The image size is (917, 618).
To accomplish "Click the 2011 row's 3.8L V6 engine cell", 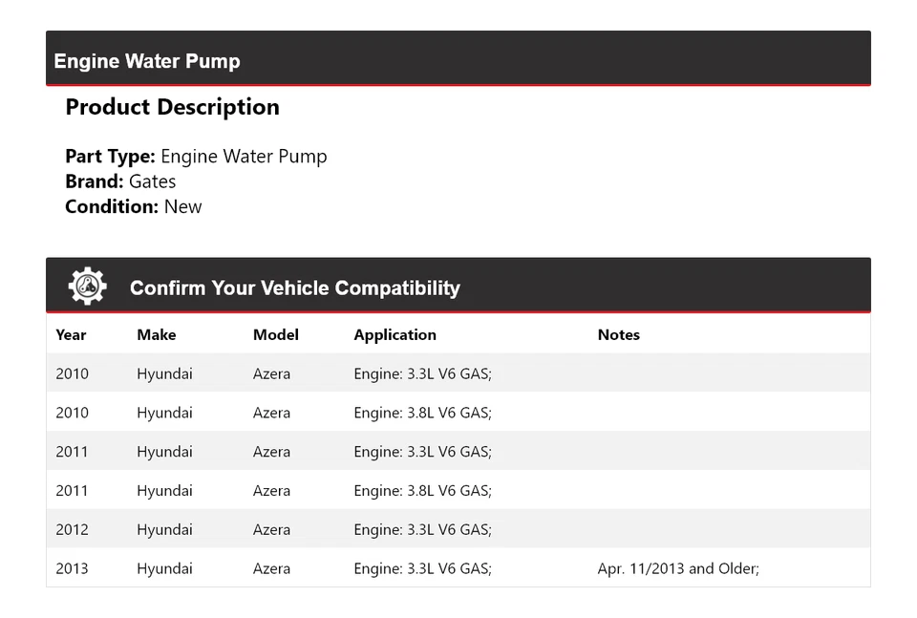I will tap(422, 491).
